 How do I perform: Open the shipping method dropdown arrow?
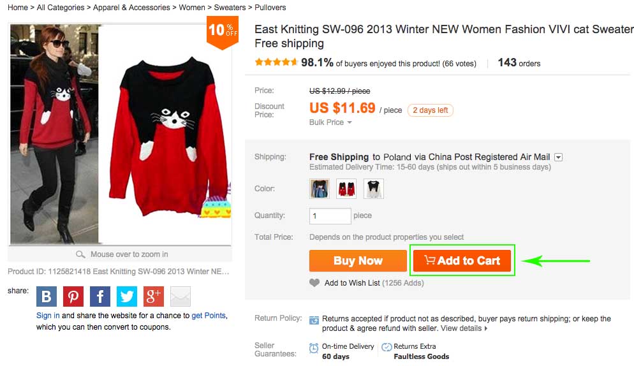click(x=558, y=157)
